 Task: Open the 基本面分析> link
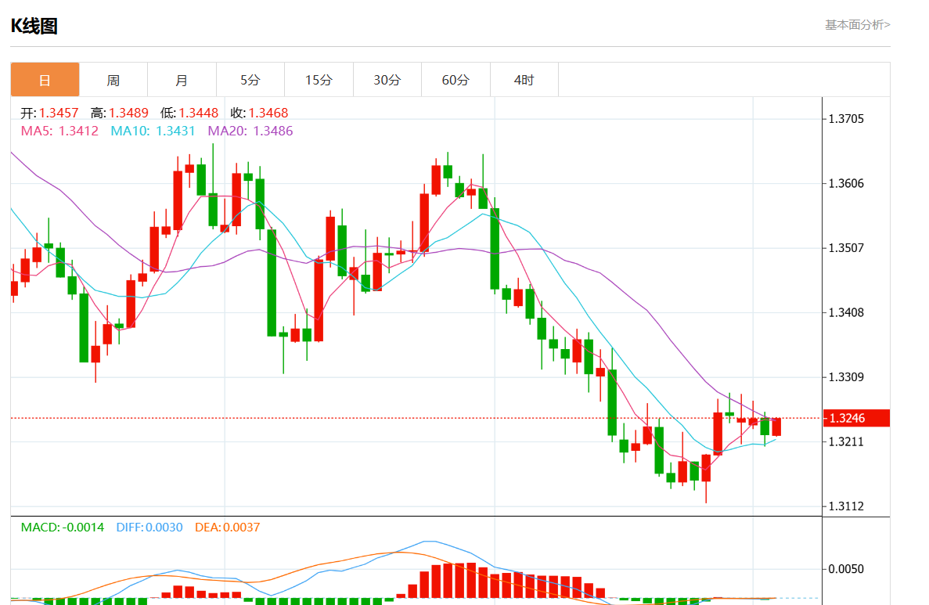pos(857,25)
